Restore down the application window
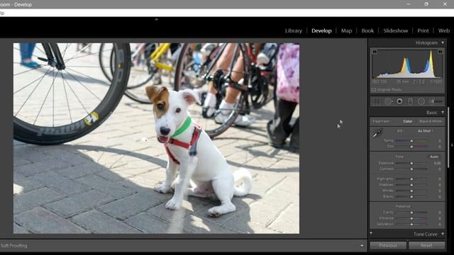 [x=426, y=4]
